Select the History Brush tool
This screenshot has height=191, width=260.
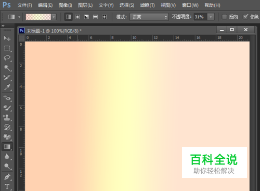pyautogui.click(x=7, y=127)
